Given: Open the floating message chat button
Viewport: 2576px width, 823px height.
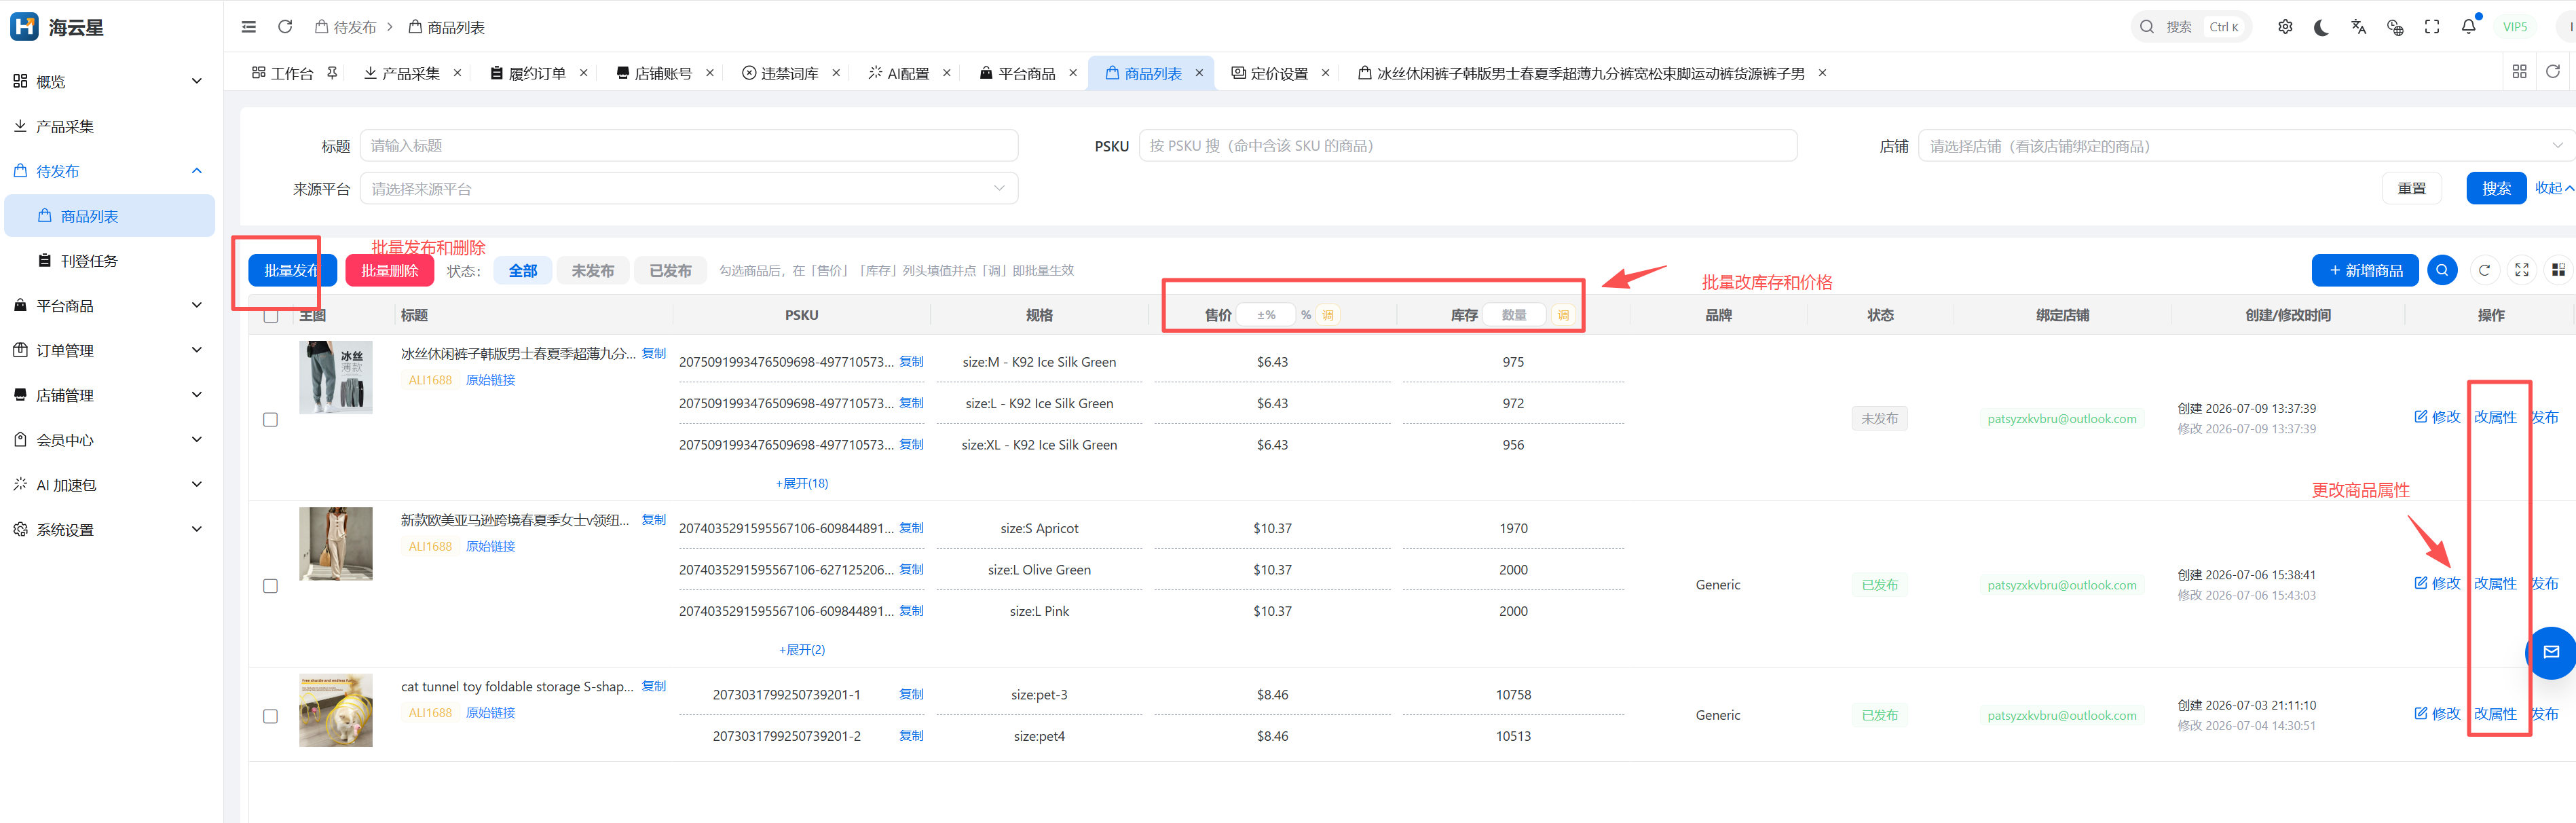Looking at the screenshot, I should click(x=2551, y=652).
